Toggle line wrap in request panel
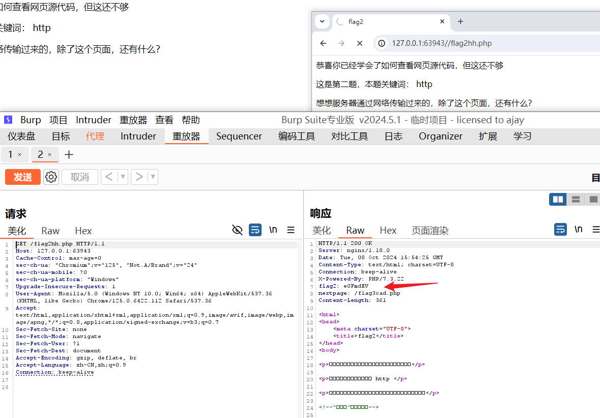This screenshot has height=418, width=600. pos(255,230)
